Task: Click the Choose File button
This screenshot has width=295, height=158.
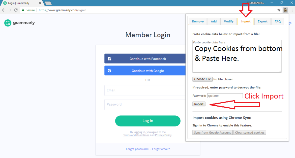Action: tap(202, 79)
